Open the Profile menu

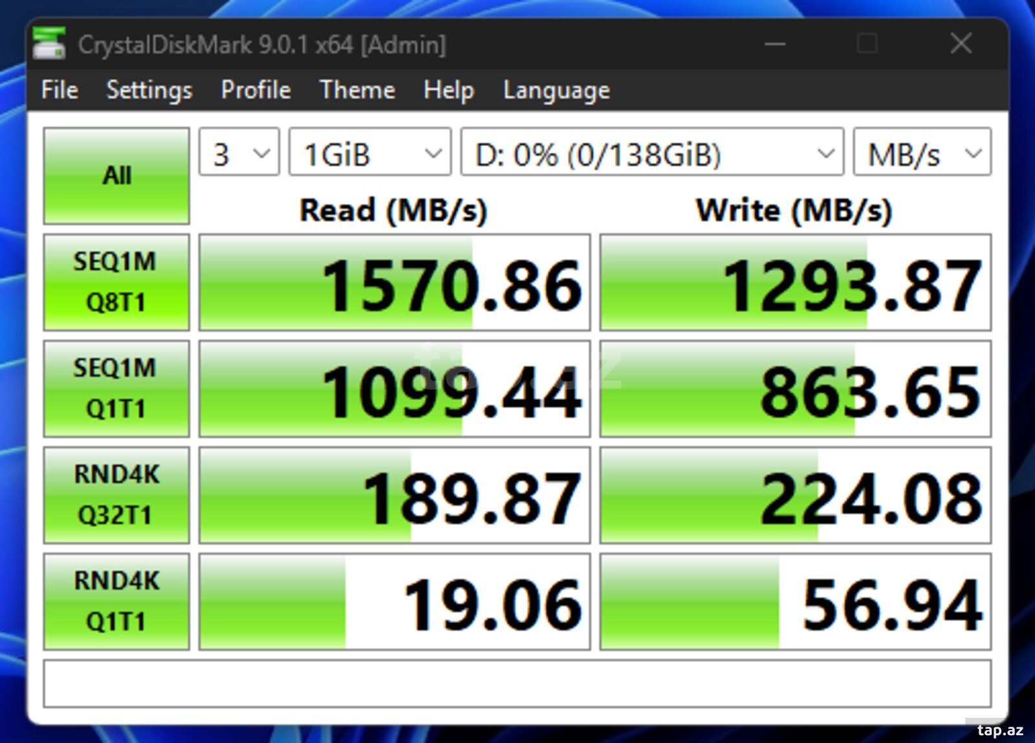[256, 90]
